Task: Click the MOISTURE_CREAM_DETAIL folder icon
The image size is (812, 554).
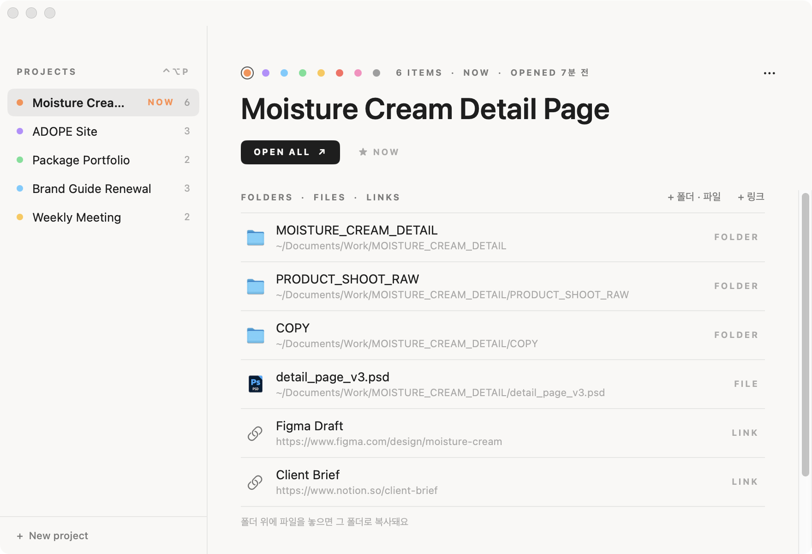Action: [256, 238]
